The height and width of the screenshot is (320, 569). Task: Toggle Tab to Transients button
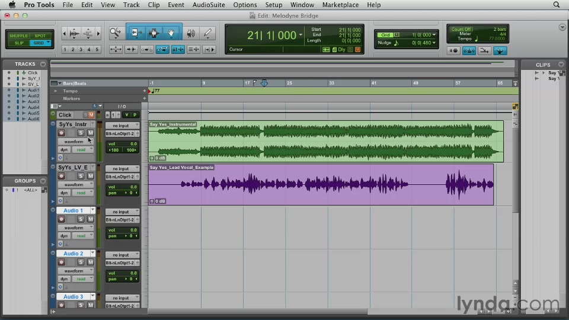(x=131, y=49)
